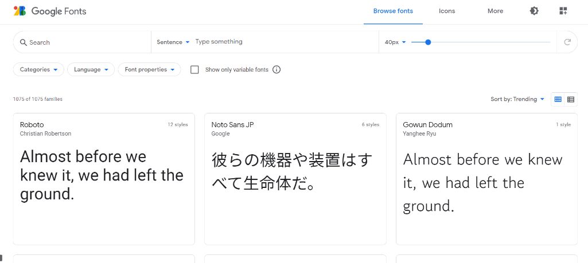Click the 1075 of 1075 families count
Screen dimensions: 588x263
[37, 99]
